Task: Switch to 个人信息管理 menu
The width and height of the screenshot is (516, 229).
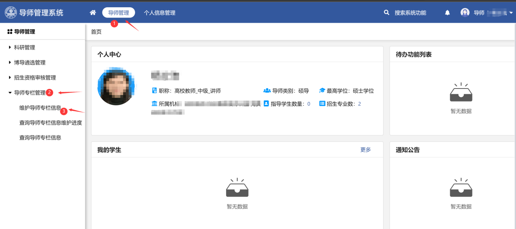Action: [159, 13]
